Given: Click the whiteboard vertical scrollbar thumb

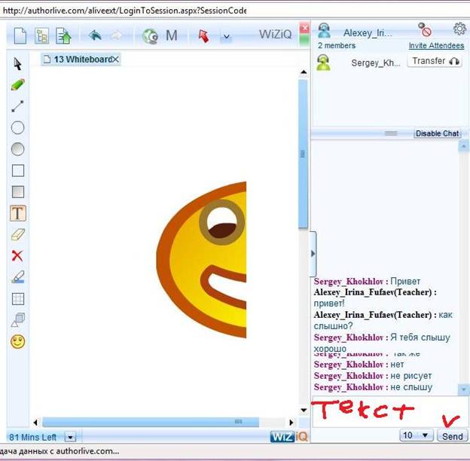Looking at the screenshot, I should coord(303,154).
